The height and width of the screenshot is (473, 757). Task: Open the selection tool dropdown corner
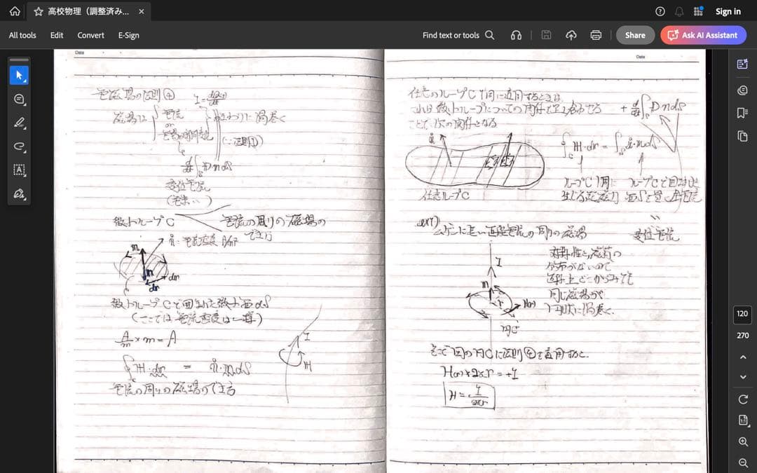[25, 81]
